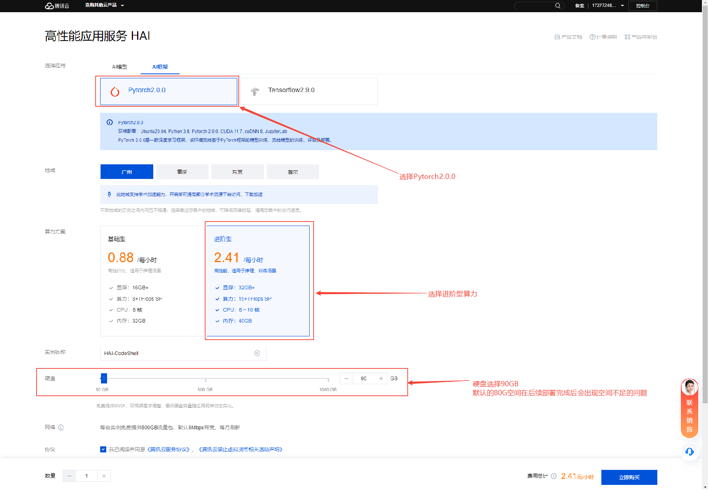The height and width of the screenshot is (493, 708).
Task: Click the search magnifier icon
Action: 558,6
